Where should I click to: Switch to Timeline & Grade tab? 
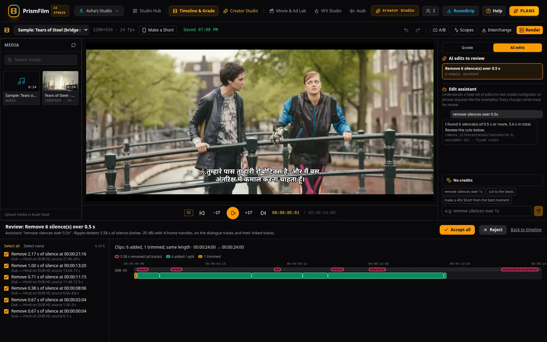(x=194, y=11)
